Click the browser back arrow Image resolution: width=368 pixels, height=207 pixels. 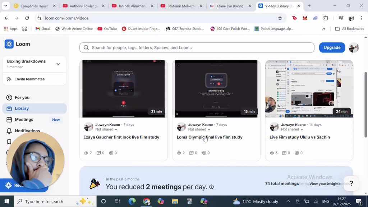coord(6,18)
